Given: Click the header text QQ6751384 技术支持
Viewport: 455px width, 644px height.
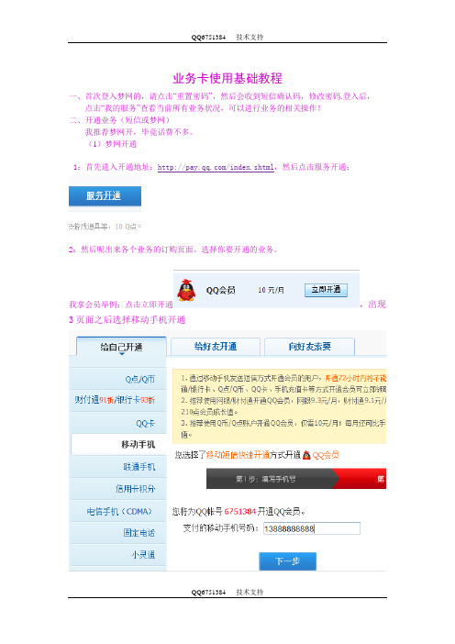Looking at the screenshot, I should (227, 37).
